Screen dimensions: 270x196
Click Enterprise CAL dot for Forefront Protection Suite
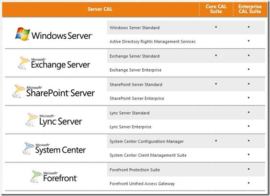click(x=248, y=169)
